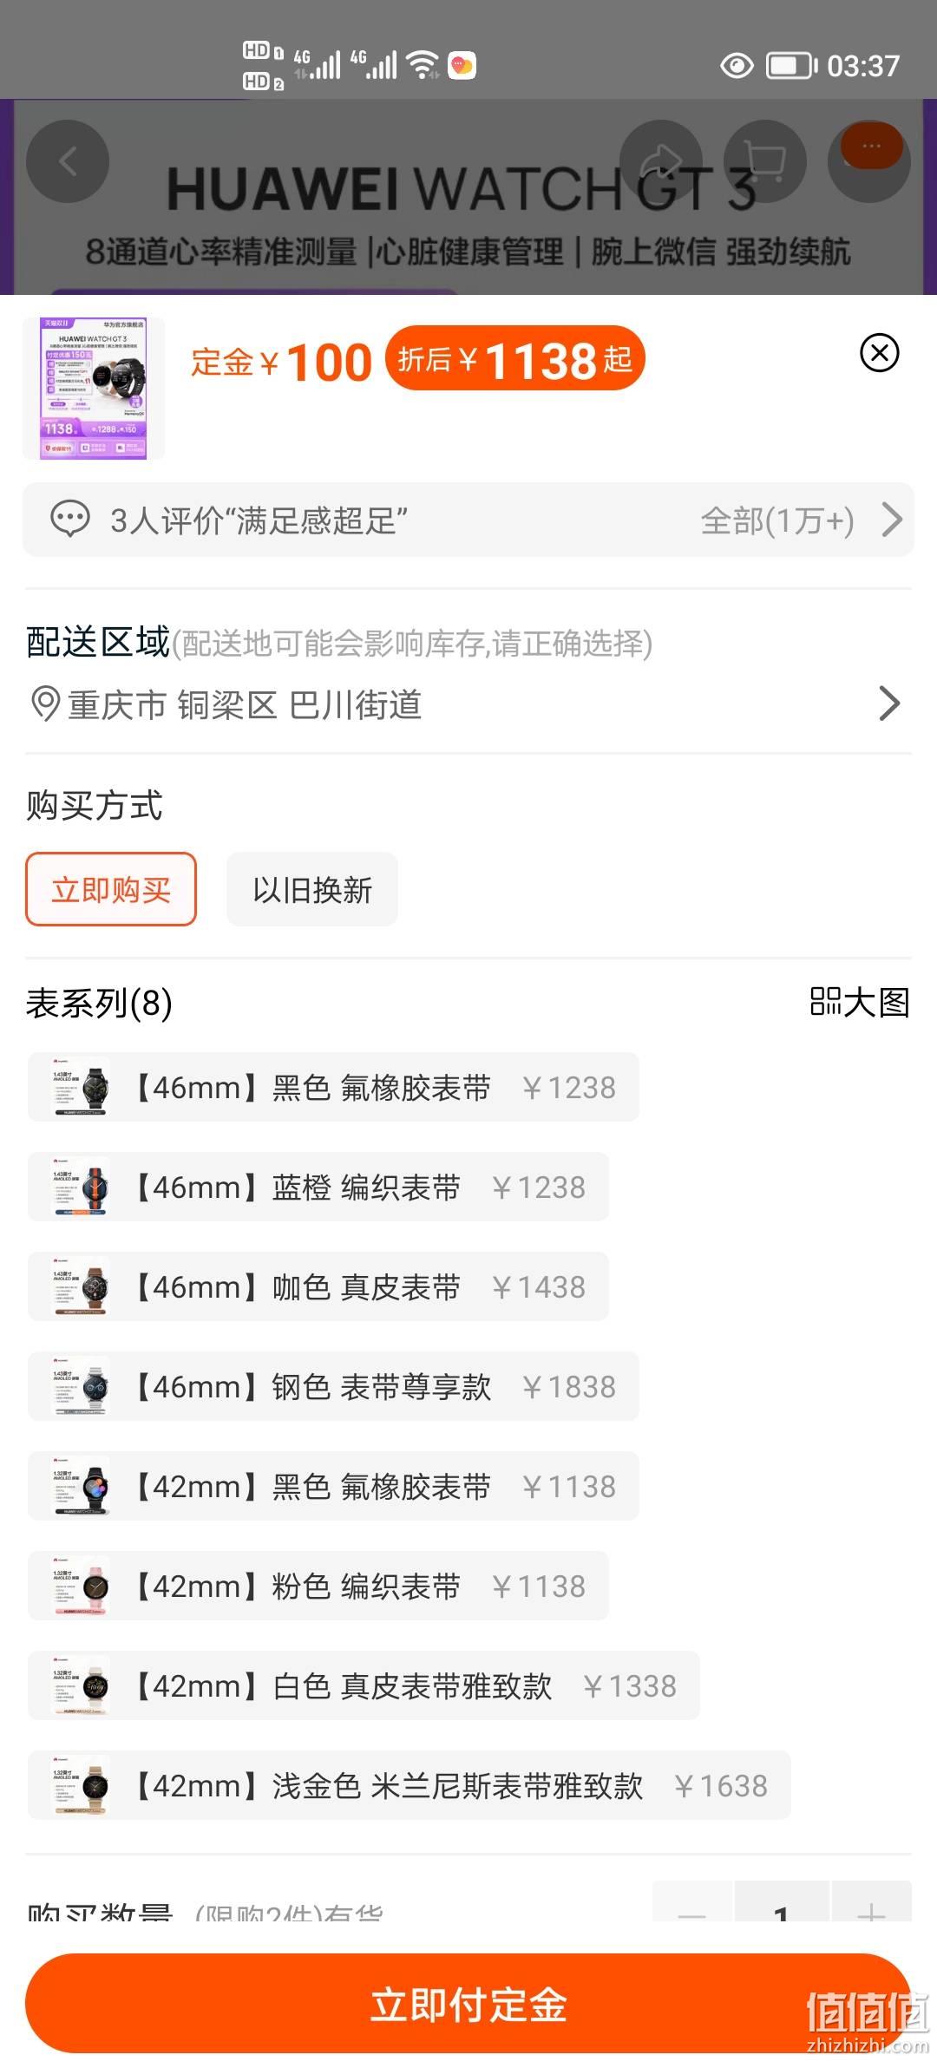The height and width of the screenshot is (2061, 937).
Task: Open the shopping cart icon
Action: tap(765, 161)
